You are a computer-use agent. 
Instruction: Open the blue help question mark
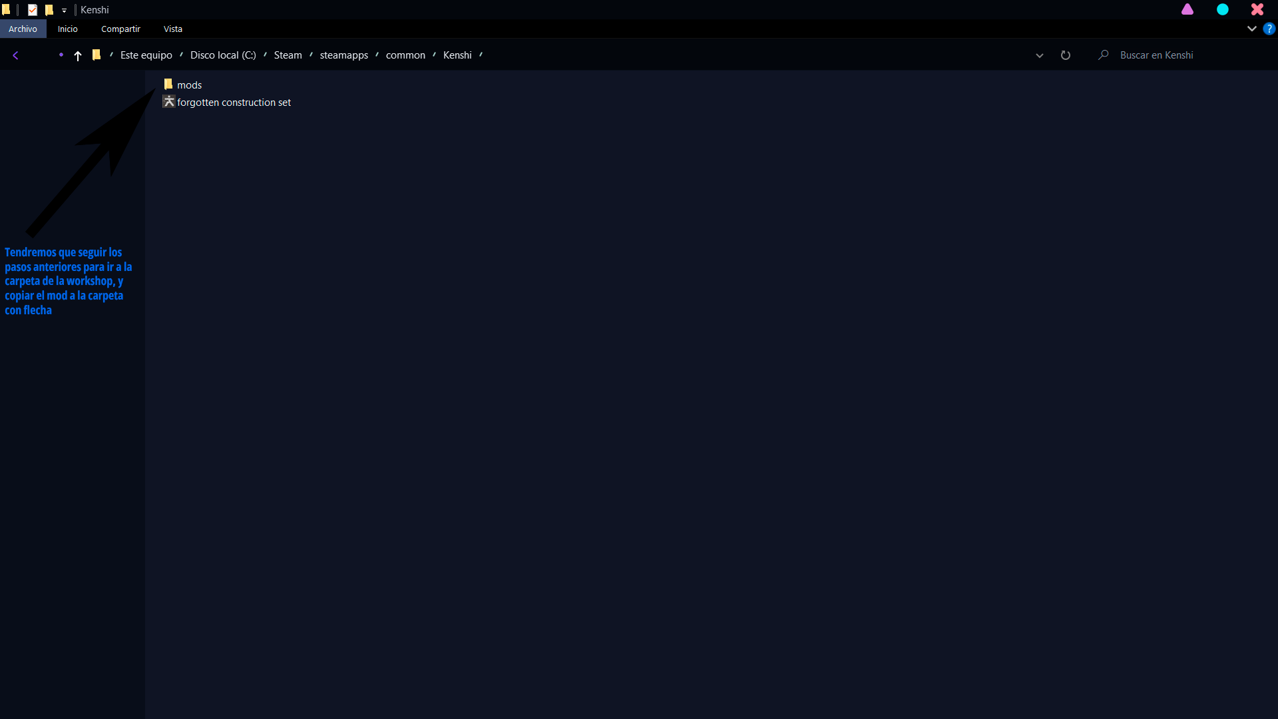(1269, 29)
